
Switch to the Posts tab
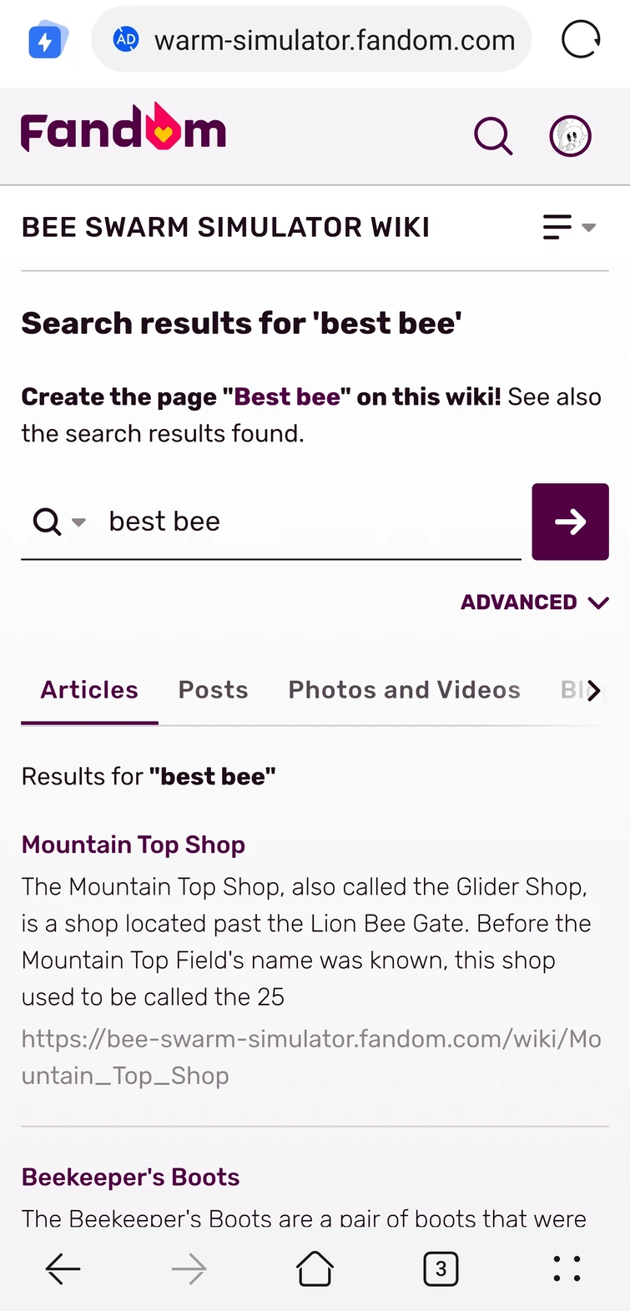click(x=213, y=690)
